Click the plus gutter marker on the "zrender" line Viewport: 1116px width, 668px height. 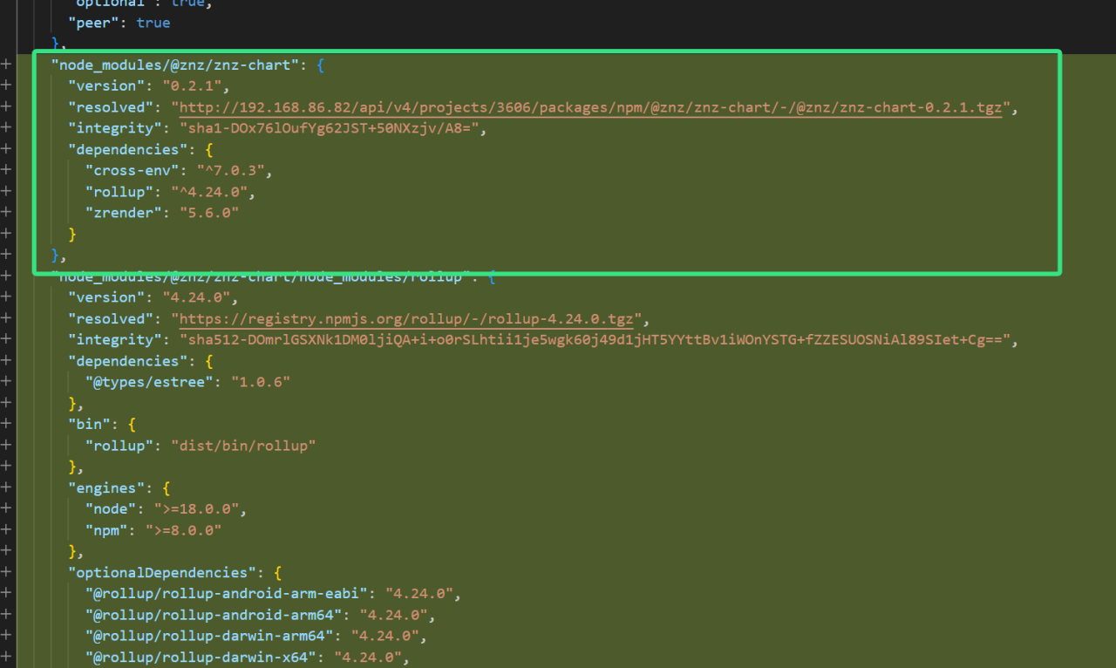[6, 212]
